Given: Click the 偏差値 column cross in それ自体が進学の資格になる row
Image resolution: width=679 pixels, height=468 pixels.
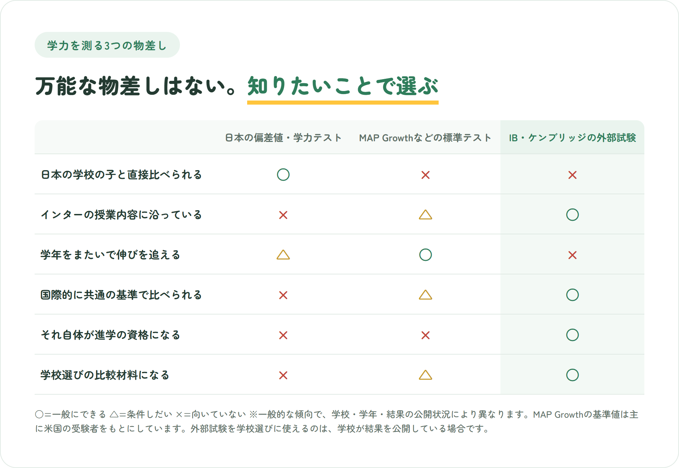Looking at the screenshot, I should click(x=283, y=335).
